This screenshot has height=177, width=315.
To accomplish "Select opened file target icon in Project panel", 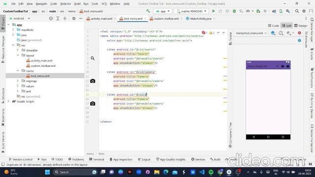I will 51,19.
